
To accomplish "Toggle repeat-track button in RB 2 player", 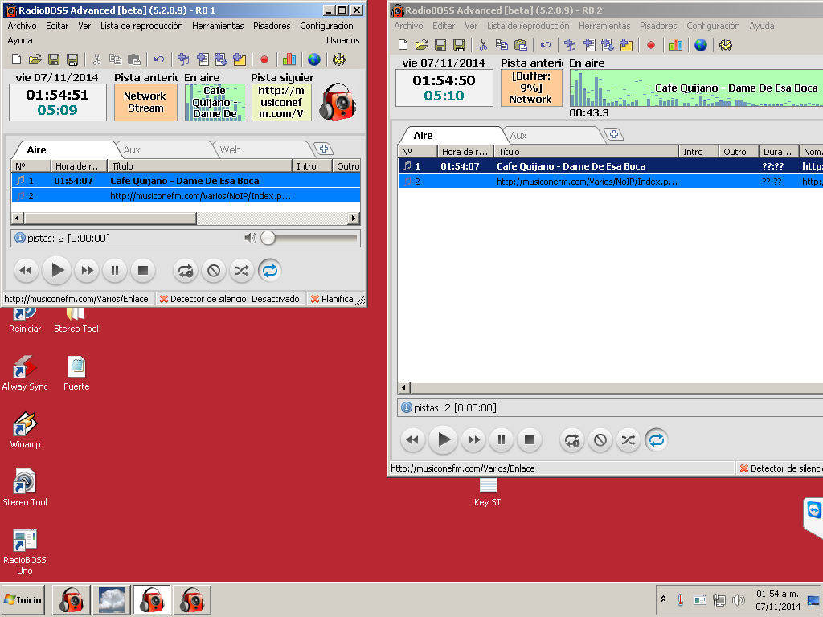I will [x=572, y=440].
